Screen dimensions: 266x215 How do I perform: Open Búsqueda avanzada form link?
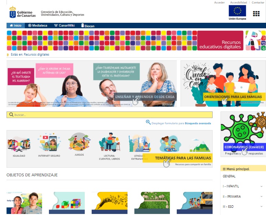198,123
